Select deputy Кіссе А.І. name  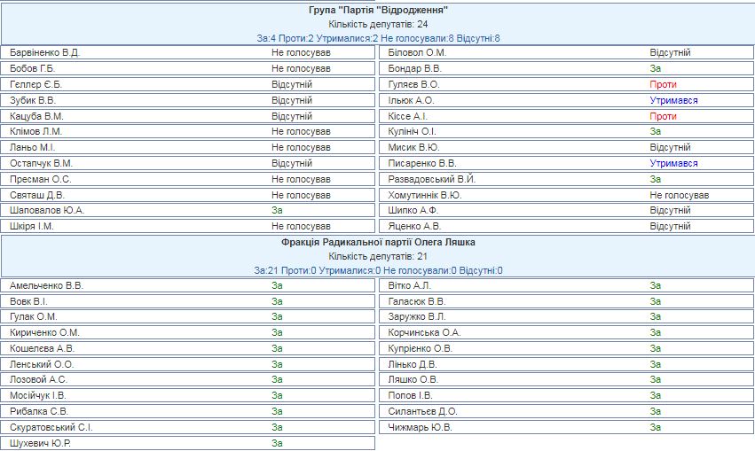coord(408,117)
